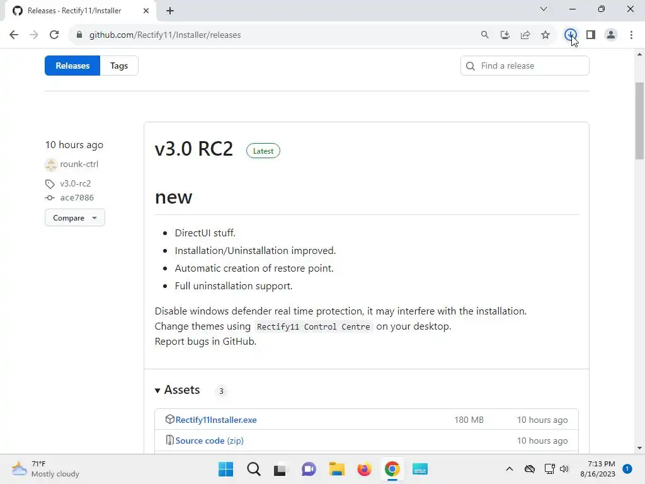Viewport: 645px width, 484px height.
Task: Click the site lock icon
Action: [x=79, y=35]
